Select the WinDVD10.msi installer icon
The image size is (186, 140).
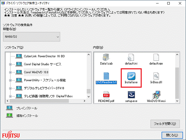coord(156,95)
